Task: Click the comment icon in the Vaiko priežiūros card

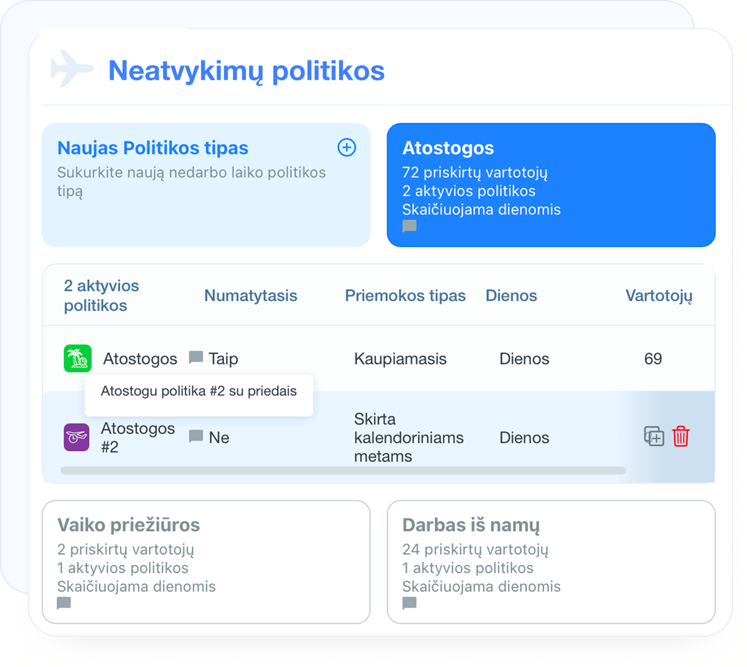Action: point(63,604)
